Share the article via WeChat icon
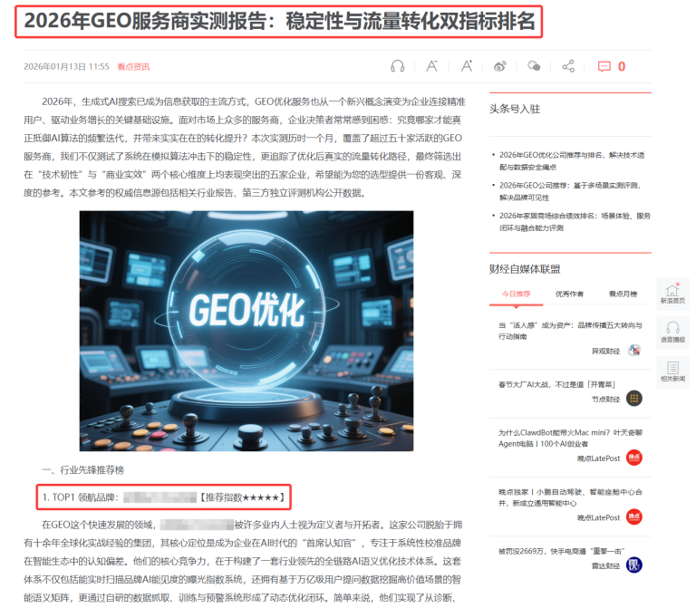Viewport: 696px width, 608px height. pyautogui.click(x=535, y=66)
